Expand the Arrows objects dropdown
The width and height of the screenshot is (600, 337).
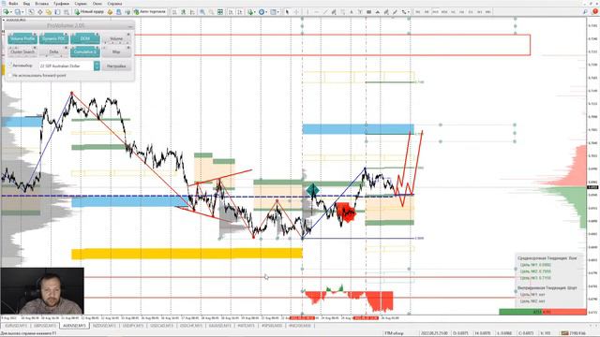[409, 12]
